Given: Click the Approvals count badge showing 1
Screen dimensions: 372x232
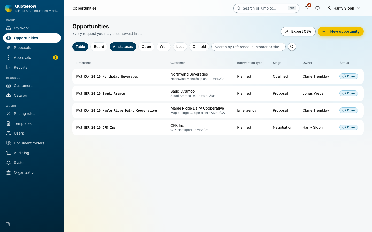Looking at the screenshot, I should click(x=56, y=57).
